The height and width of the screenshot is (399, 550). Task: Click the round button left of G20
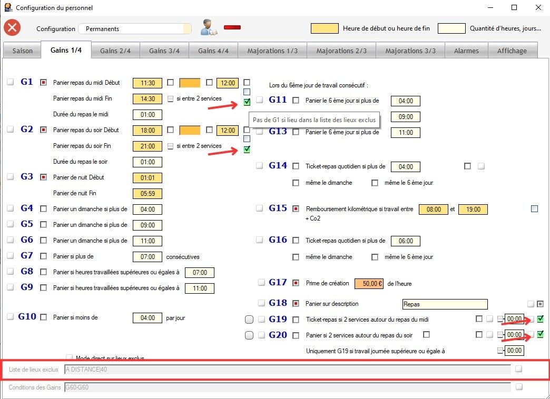[250, 335]
